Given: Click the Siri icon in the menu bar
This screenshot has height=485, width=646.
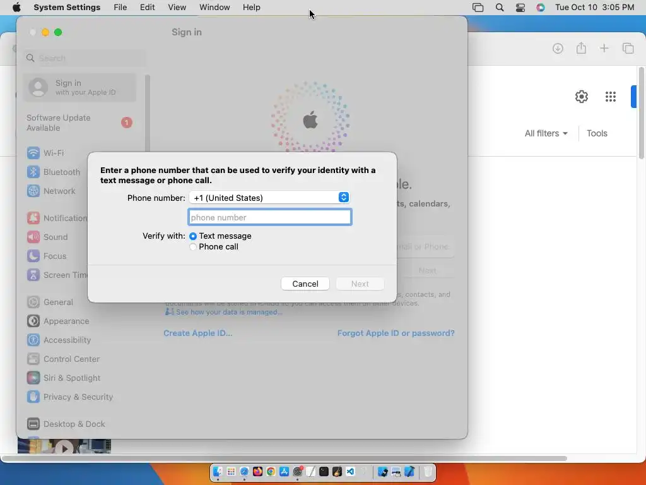Looking at the screenshot, I should pyautogui.click(x=541, y=8).
